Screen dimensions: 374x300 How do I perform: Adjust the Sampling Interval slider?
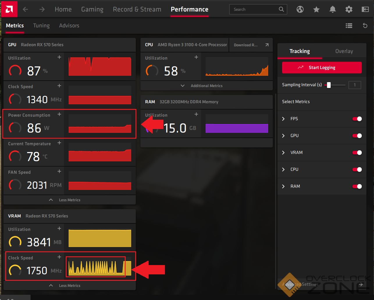tap(329, 85)
